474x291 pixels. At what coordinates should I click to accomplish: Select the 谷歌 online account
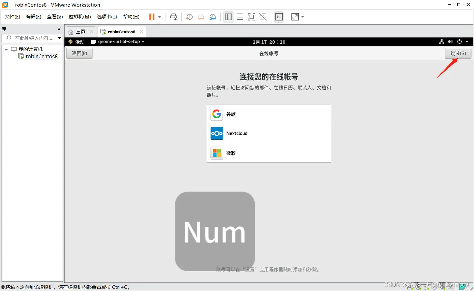tap(269, 114)
